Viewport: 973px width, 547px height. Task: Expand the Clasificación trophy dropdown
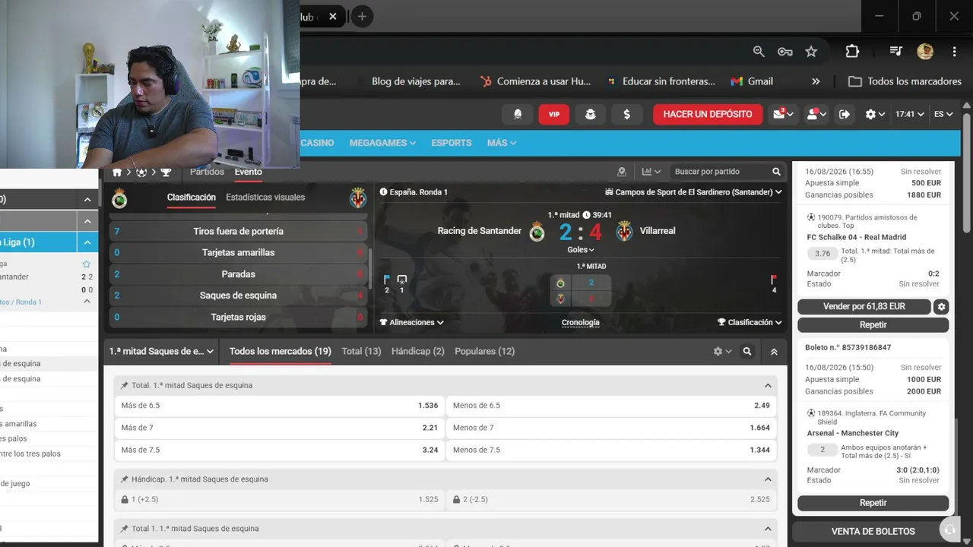(750, 322)
